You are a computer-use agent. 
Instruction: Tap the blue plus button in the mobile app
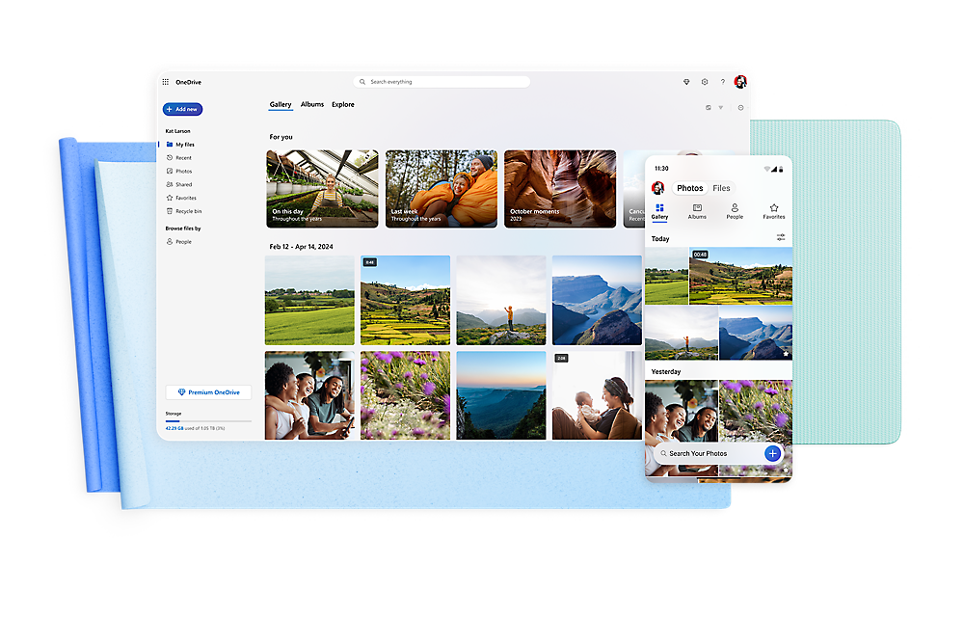(x=773, y=454)
